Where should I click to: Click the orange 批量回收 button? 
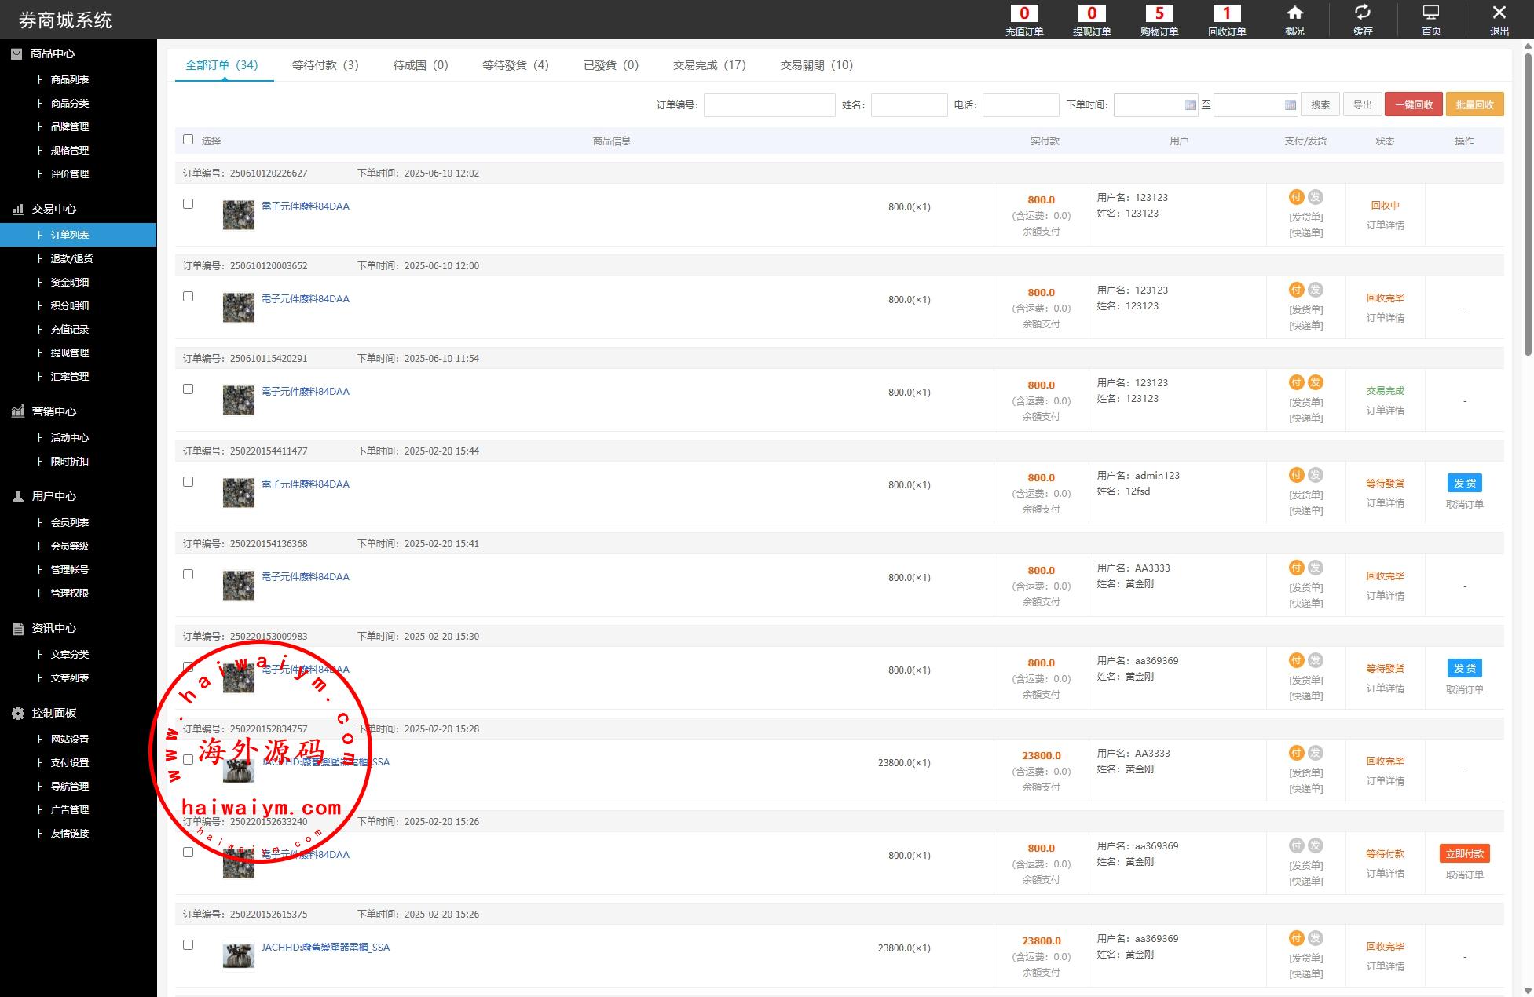click(1474, 105)
